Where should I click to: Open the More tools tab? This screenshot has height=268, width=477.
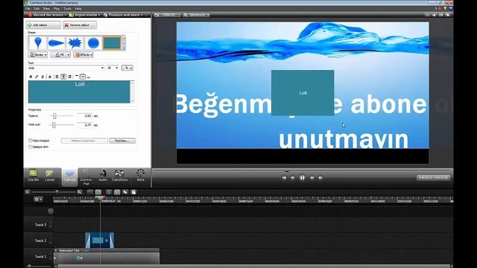pos(141,176)
